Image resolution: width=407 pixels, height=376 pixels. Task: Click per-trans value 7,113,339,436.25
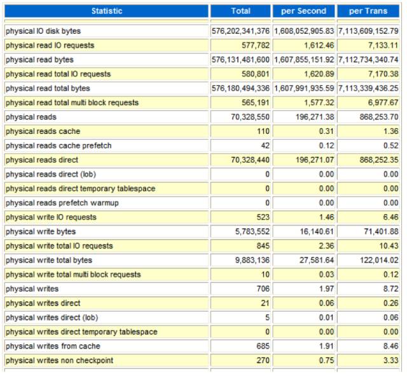pyautogui.click(x=368, y=89)
